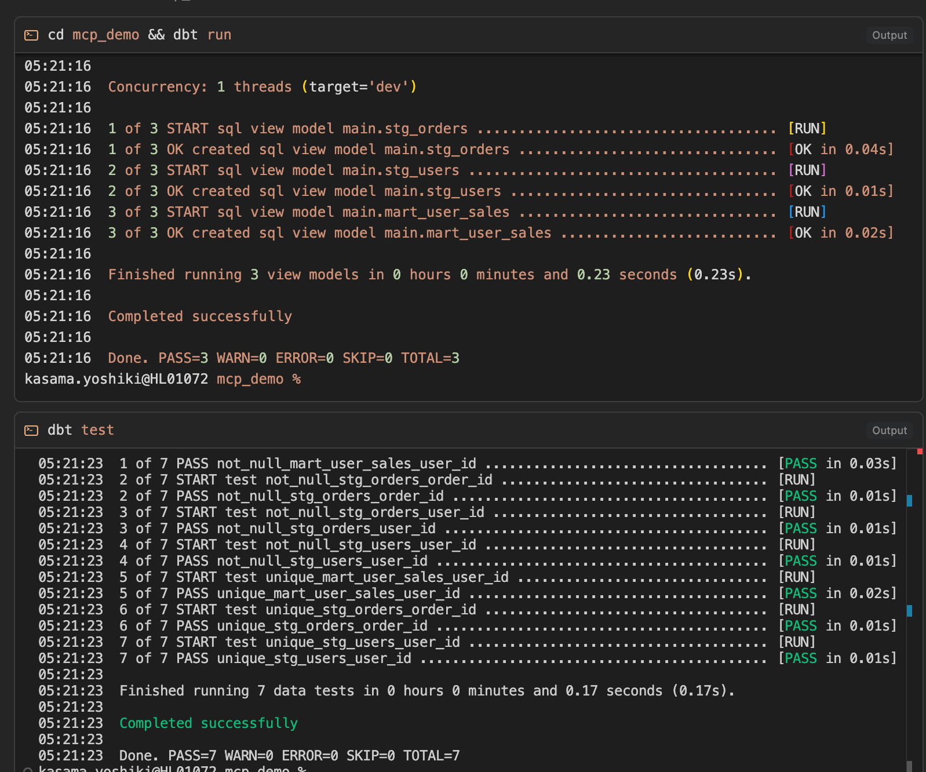The width and height of the screenshot is (926, 772).
Task: Click '4 of 7 PASS not_null_stg_users_user_id'
Action: pos(274,561)
